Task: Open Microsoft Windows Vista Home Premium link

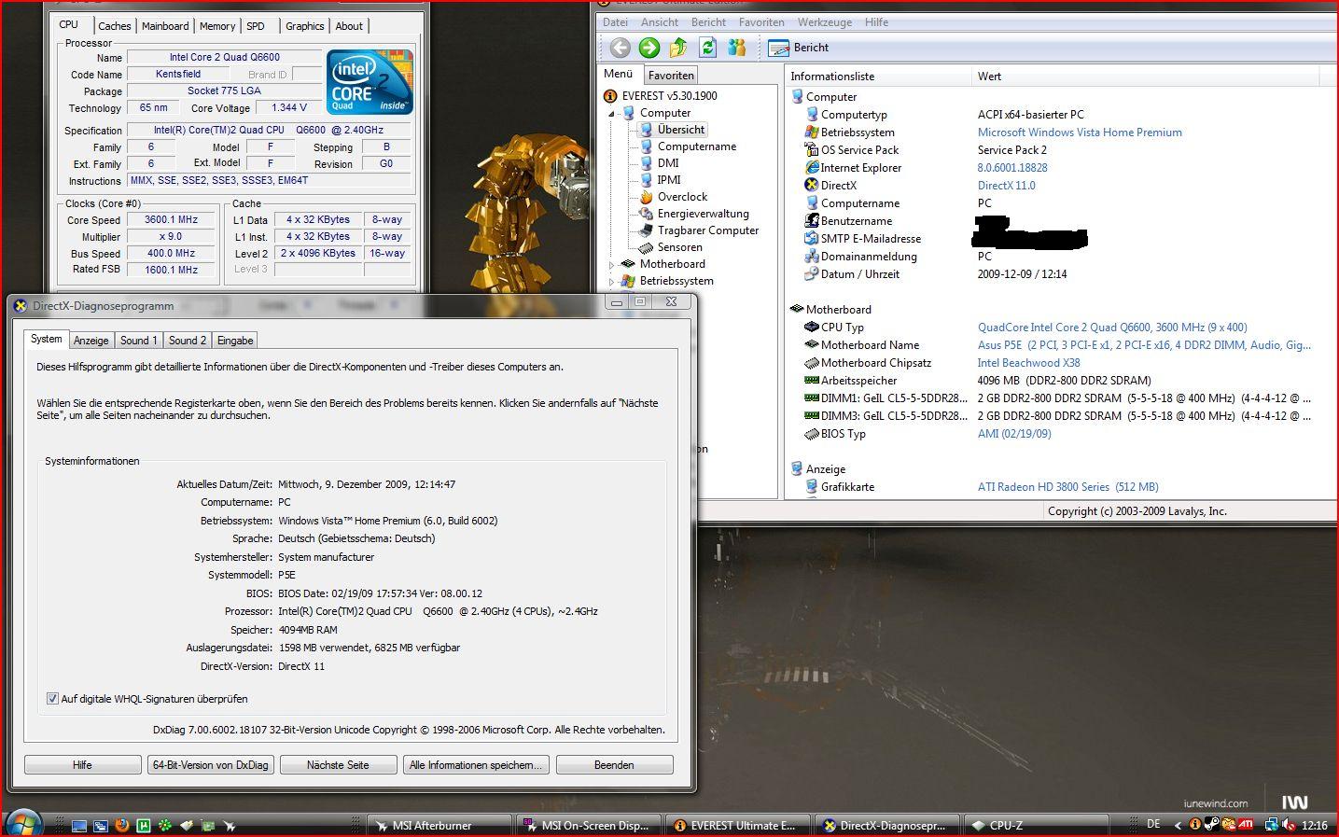Action: tap(1080, 133)
